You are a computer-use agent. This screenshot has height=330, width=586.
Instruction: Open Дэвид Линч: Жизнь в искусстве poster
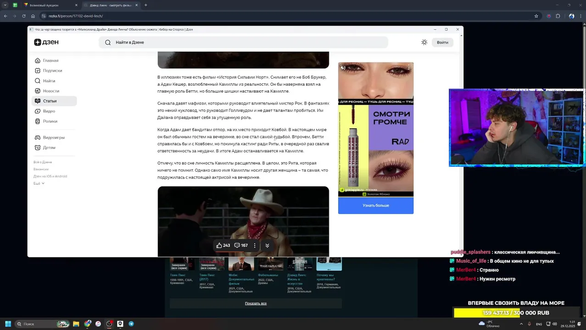pyautogui.click(x=300, y=264)
